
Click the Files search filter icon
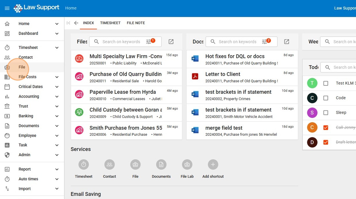(x=149, y=42)
